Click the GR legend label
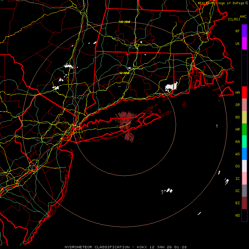 click(237, 105)
